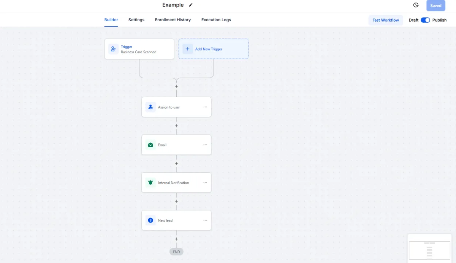Click the New lead dollar icon
The width and height of the screenshot is (456, 263).
click(150, 220)
